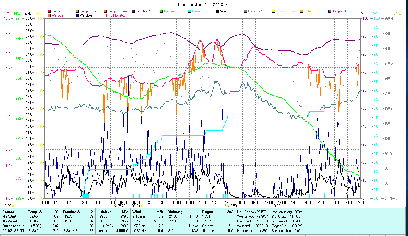Click the cyan Regen legend icon
This screenshot has width=408, height=236.
(189, 12)
